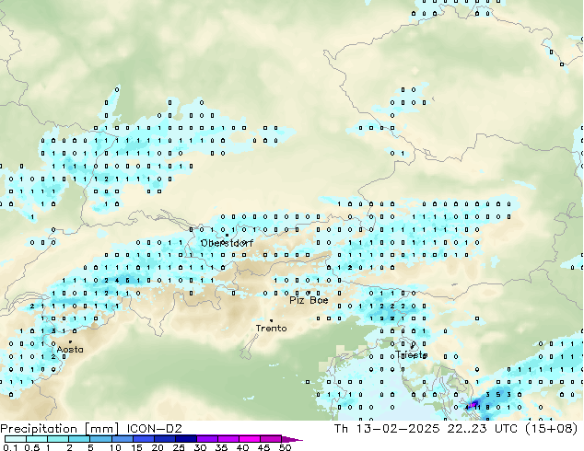Pick the 30 to 35 mm purple swatch
Screen dimensions: 584x451
point(206,439)
